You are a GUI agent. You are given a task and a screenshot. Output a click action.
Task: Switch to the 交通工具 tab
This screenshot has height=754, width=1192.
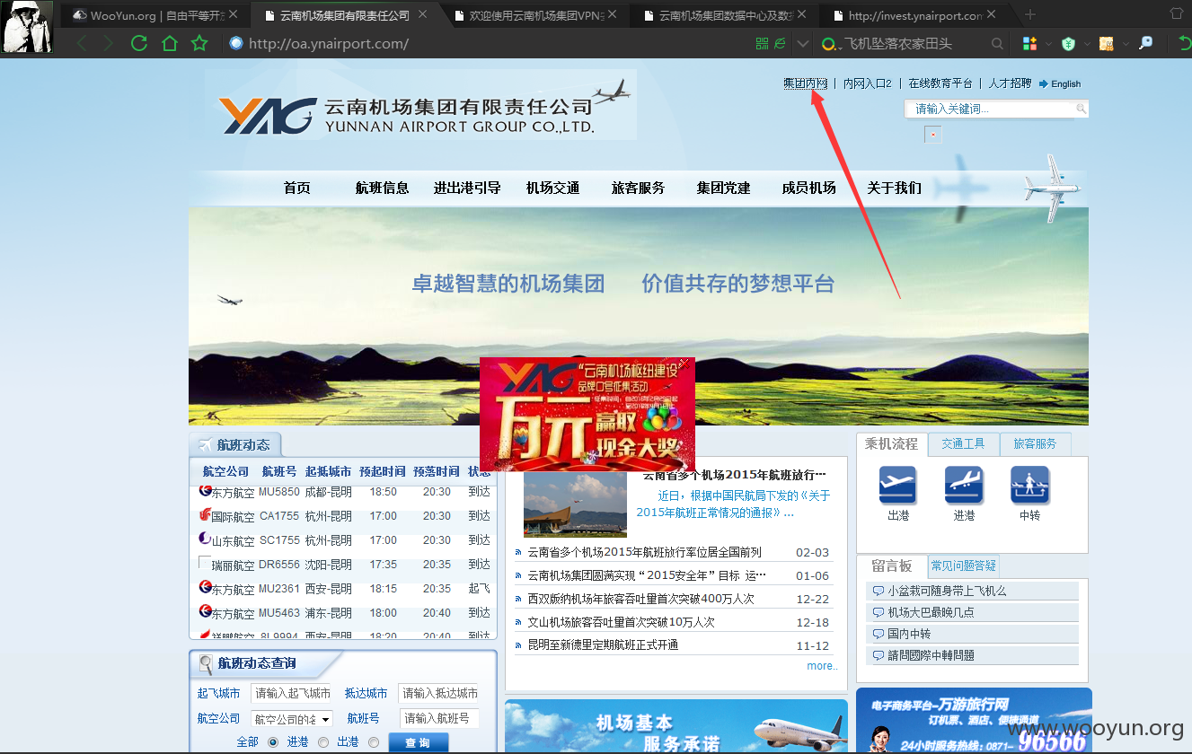coord(963,443)
